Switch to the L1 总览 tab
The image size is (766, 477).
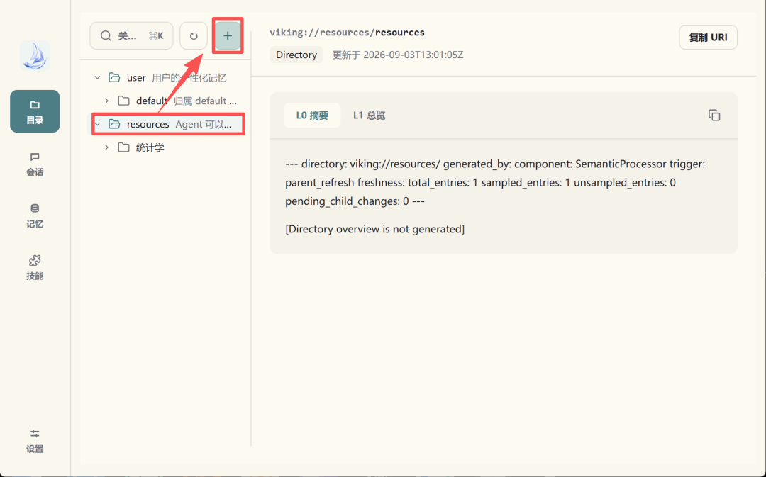(x=370, y=116)
